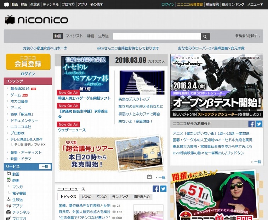Click comment bubble icon showing 25
The image size is (268, 220).
pos(114,206)
